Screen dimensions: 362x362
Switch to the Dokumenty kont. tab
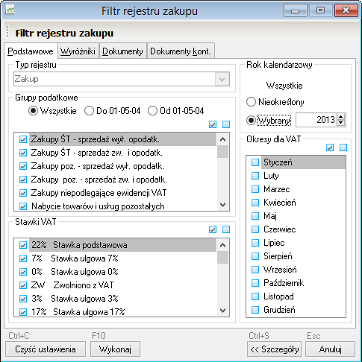(x=181, y=51)
